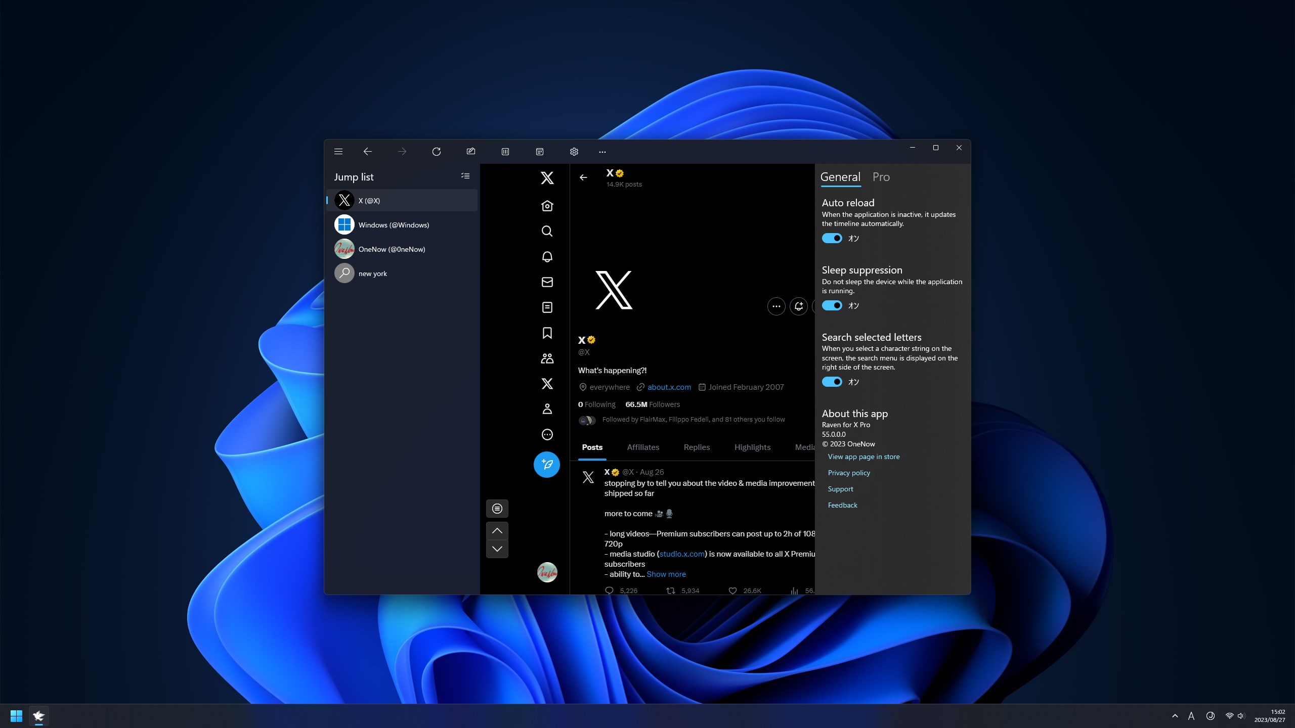Disable Search selected letters
This screenshot has height=728, width=1295.
click(832, 382)
